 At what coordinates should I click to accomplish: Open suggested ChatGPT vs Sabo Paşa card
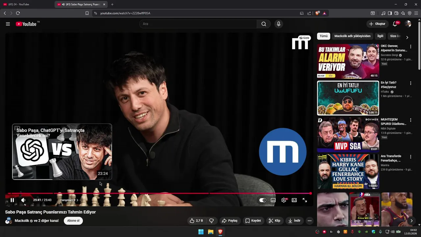tap(62, 152)
